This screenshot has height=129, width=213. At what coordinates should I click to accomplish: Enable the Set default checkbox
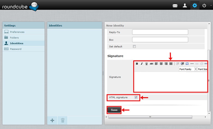click(x=134, y=47)
